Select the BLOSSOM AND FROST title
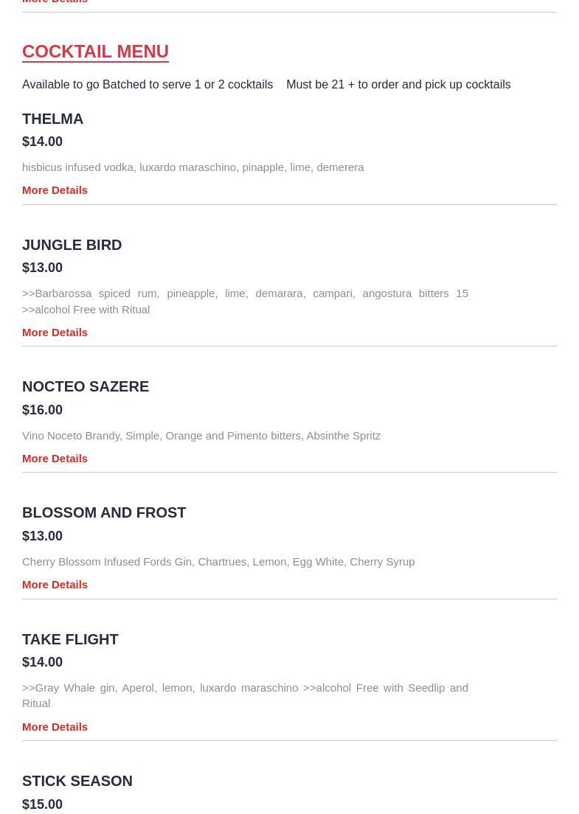Screen dimensions: 579x814 [104, 513]
